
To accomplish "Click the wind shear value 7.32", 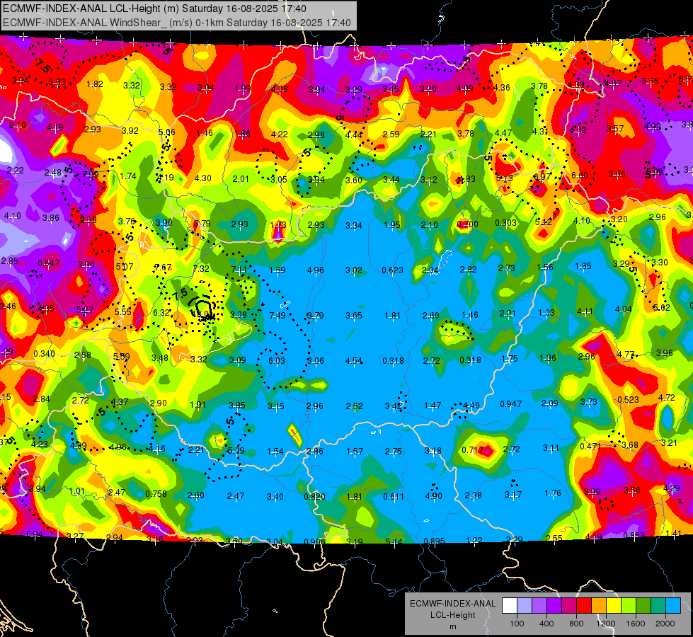I will (x=201, y=268).
